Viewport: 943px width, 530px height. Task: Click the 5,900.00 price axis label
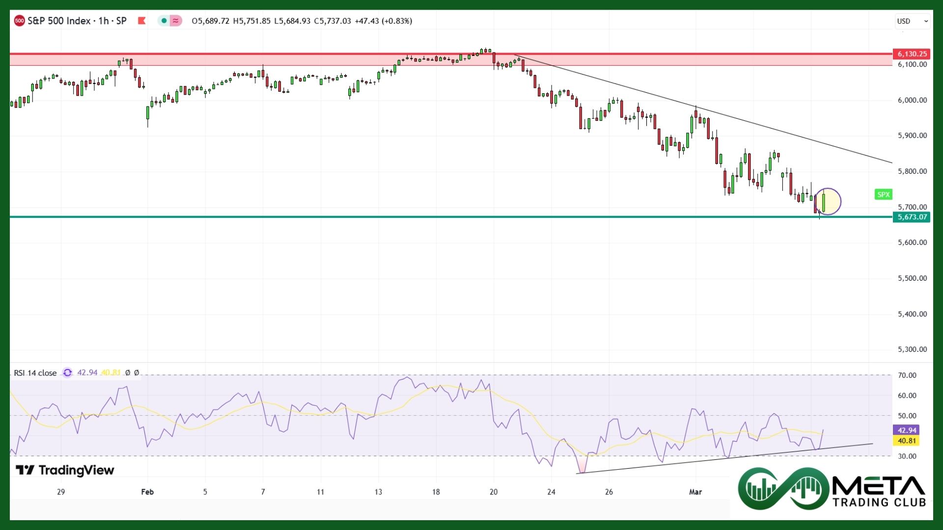pyautogui.click(x=912, y=135)
